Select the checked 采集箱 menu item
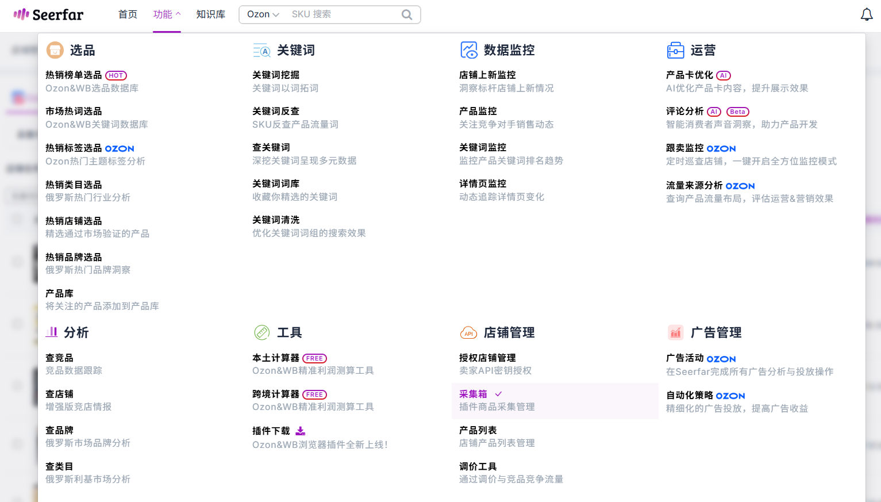The width and height of the screenshot is (881, 502). 474,394
